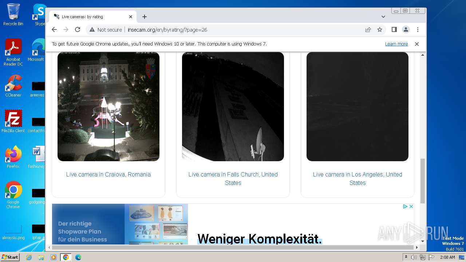
Task: Go back to the previous page
Action: [54, 29]
